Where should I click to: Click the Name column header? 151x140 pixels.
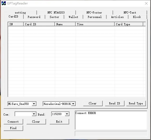click(65, 24)
